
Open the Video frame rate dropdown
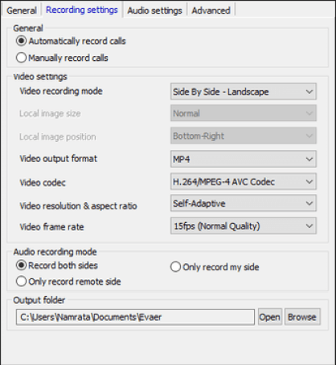244,226
